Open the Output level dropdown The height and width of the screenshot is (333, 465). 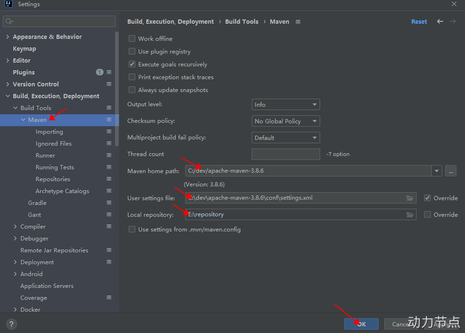286,104
